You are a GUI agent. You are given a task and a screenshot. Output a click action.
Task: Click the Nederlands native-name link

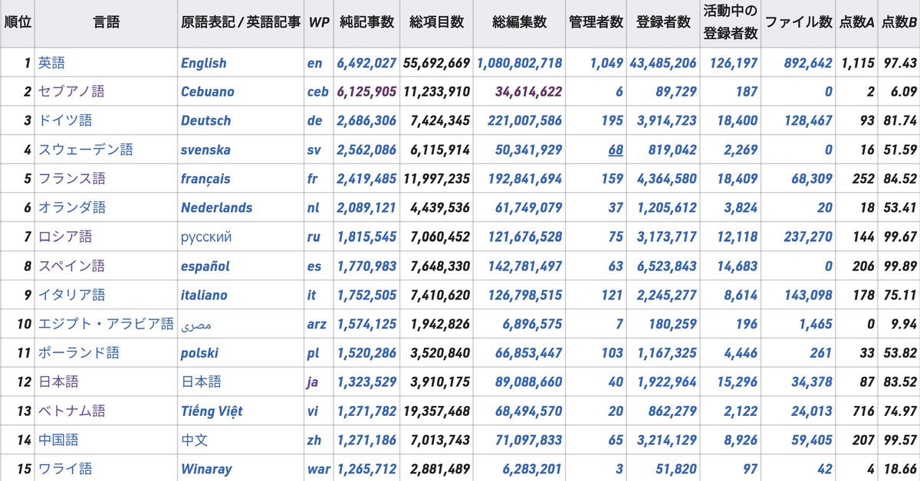coord(216,208)
